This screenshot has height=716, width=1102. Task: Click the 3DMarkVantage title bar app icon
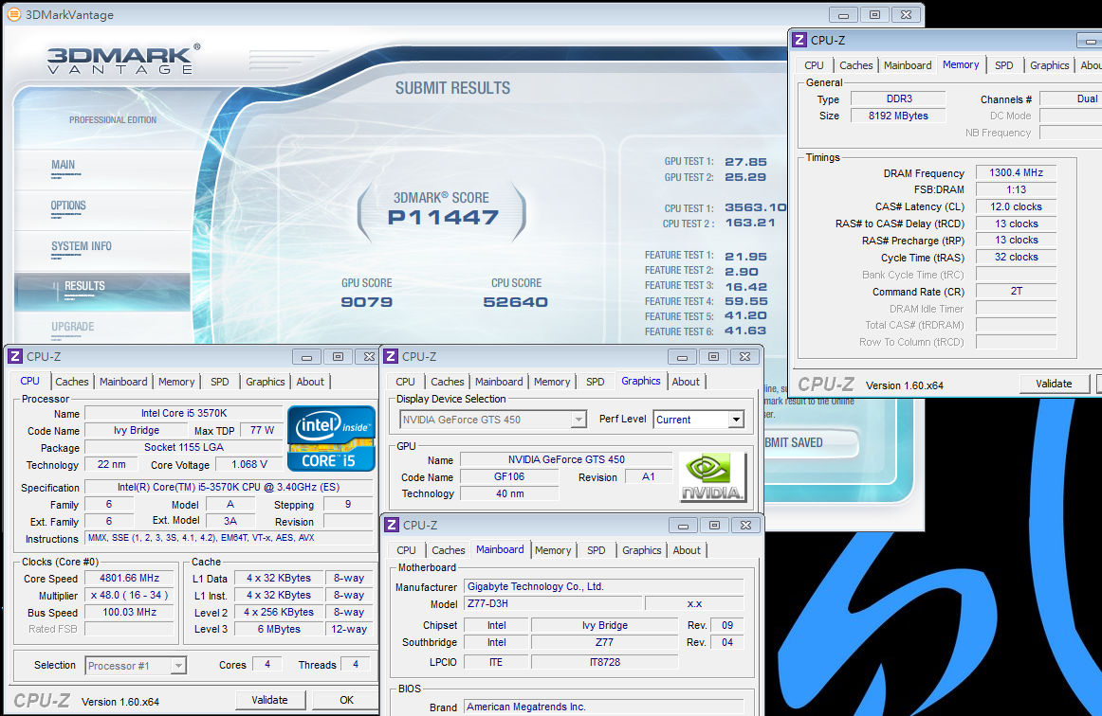13,14
